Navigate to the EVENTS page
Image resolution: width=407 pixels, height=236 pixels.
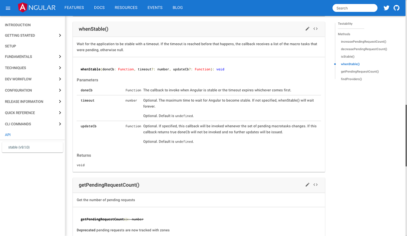[x=155, y=7]
